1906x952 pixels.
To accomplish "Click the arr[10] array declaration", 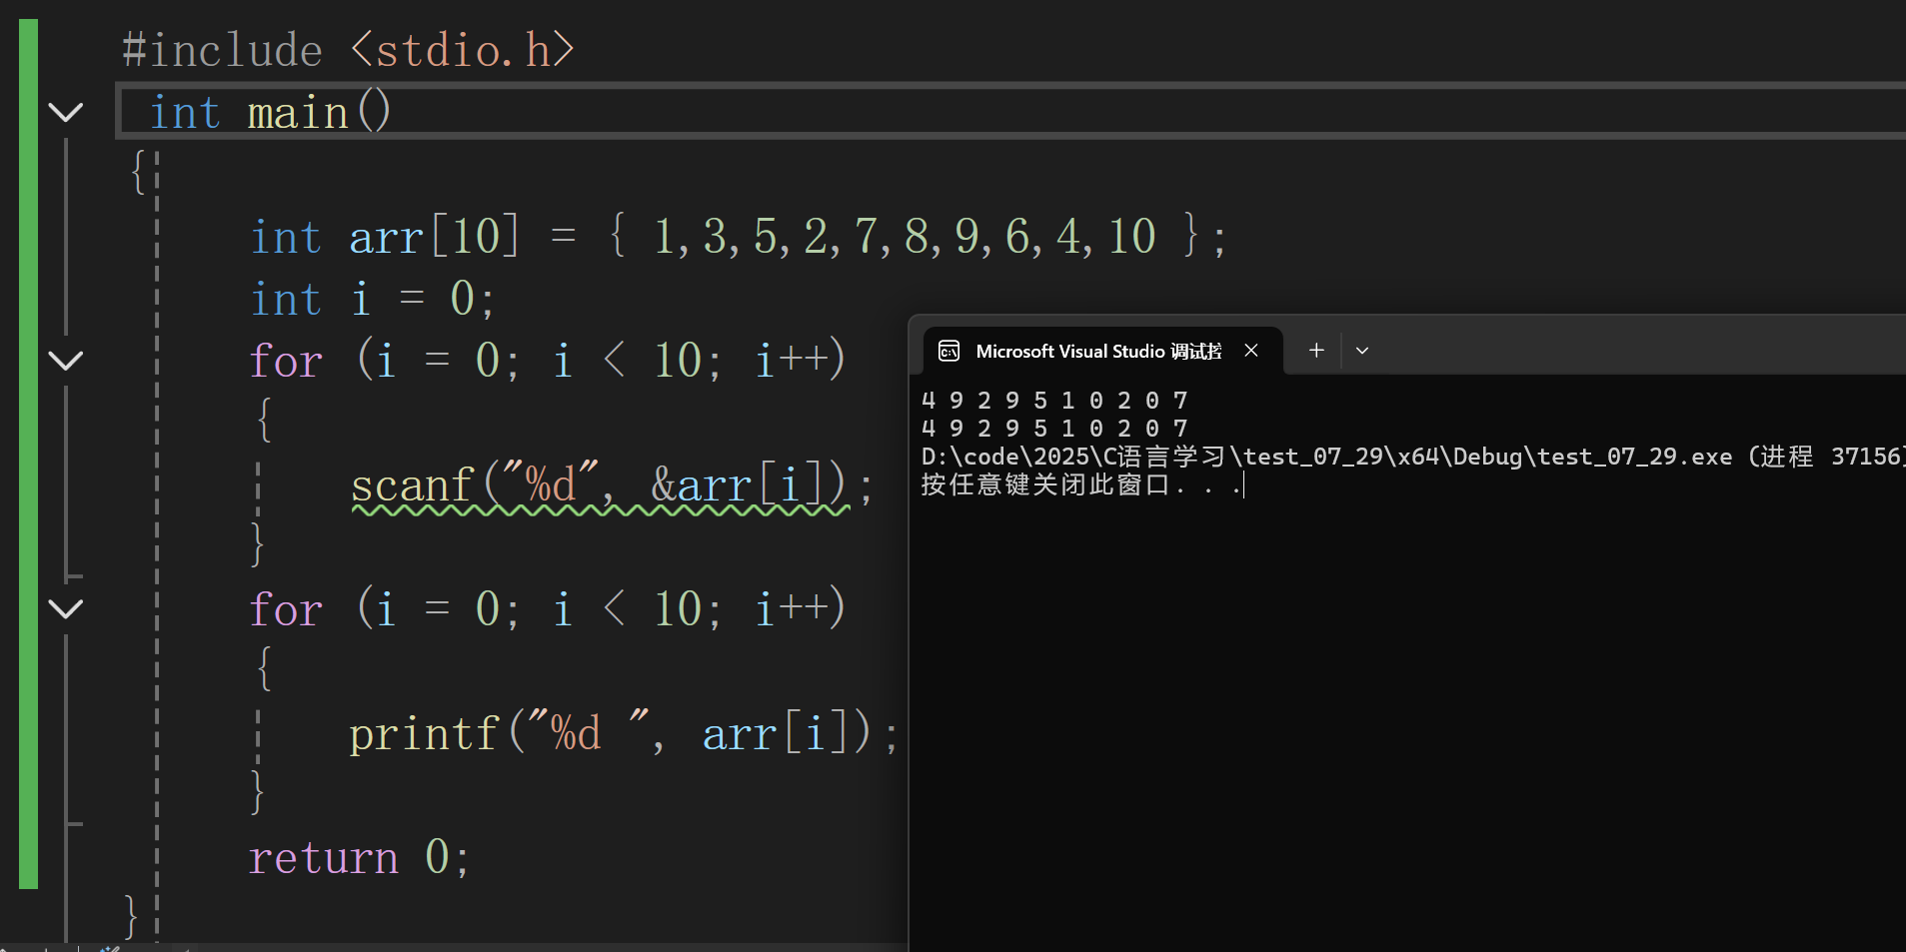I will click(x=434, y=238).
